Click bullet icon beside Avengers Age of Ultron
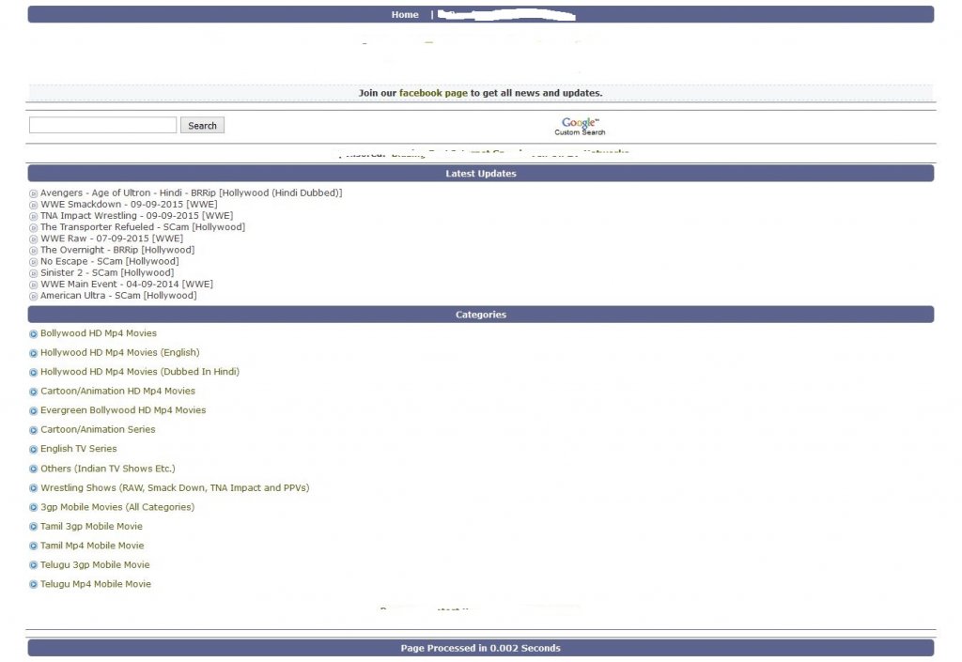This screenshot has width=962, height=662. point(33,193)
